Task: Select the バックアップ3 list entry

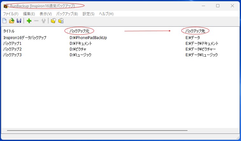Action: coord(12,55)
